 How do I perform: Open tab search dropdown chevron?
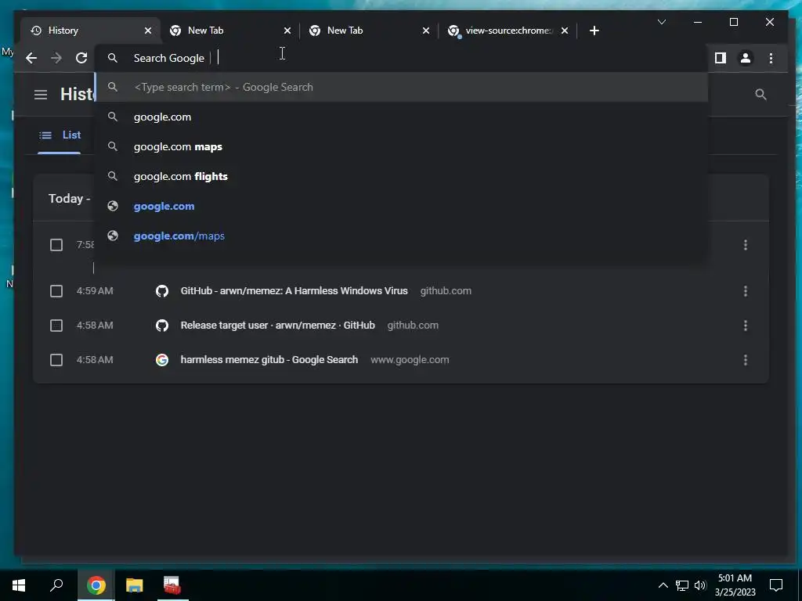pos(661,22)
